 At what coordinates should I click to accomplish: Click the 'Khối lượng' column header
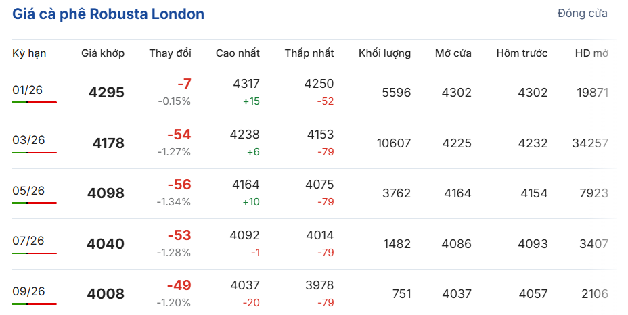(384, 53)
